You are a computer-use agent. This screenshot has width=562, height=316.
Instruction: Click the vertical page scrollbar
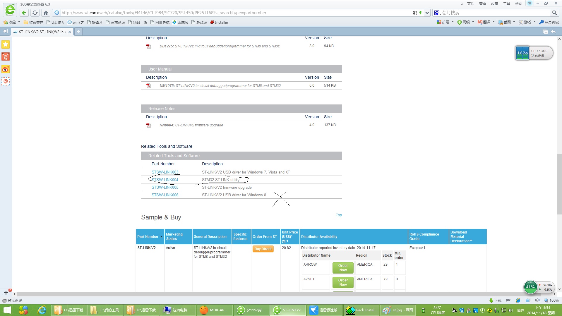(x=559, y=184)
